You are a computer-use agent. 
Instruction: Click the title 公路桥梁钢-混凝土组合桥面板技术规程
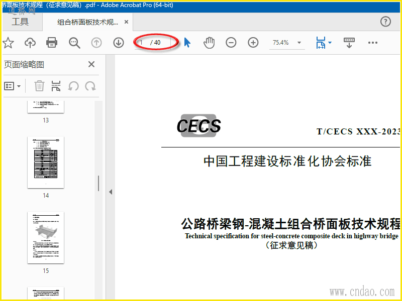click(290, 224)
